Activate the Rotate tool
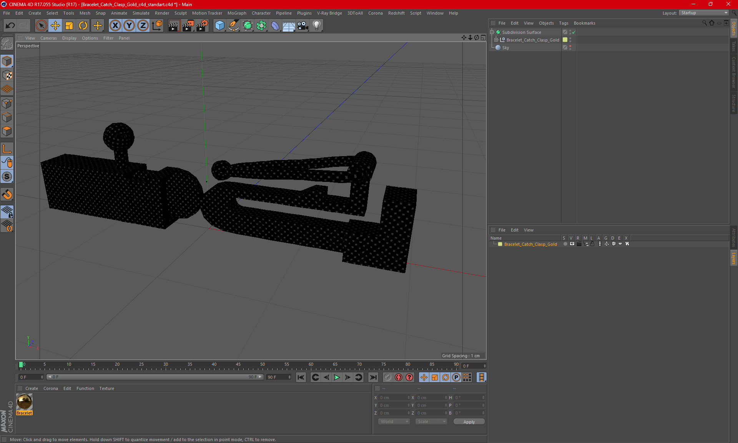738x443 pixels. (x=83, y=26)
